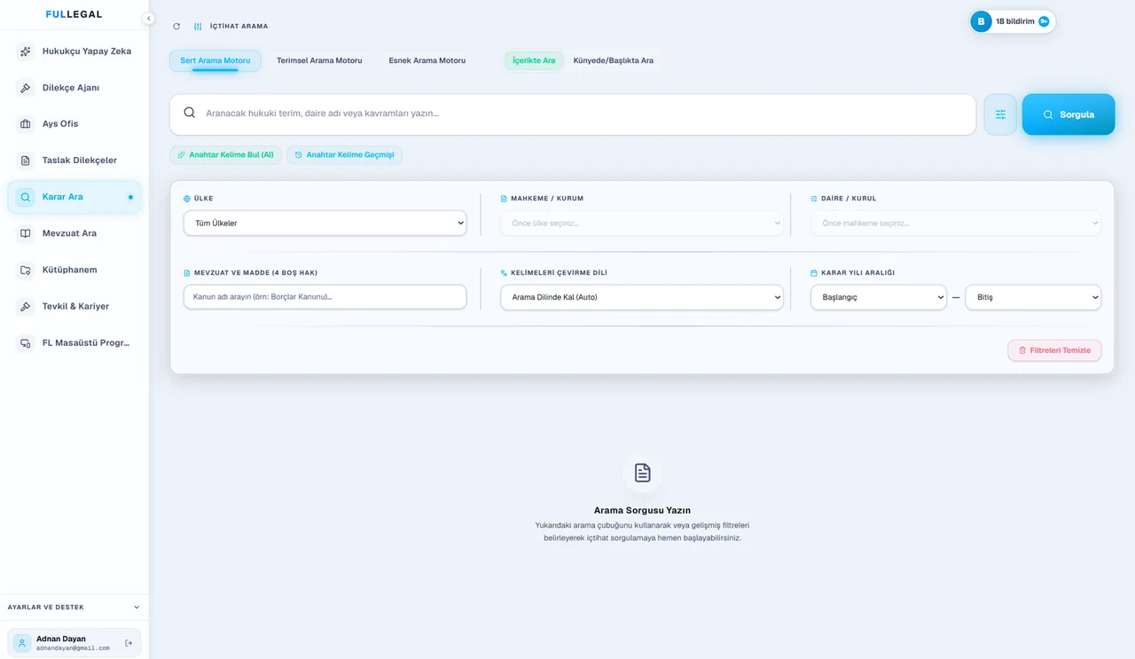This screenshot has width=1135, height=659.
Task: Click the logout icon next to Adnan Dayan
Action: tap(129, 643)
